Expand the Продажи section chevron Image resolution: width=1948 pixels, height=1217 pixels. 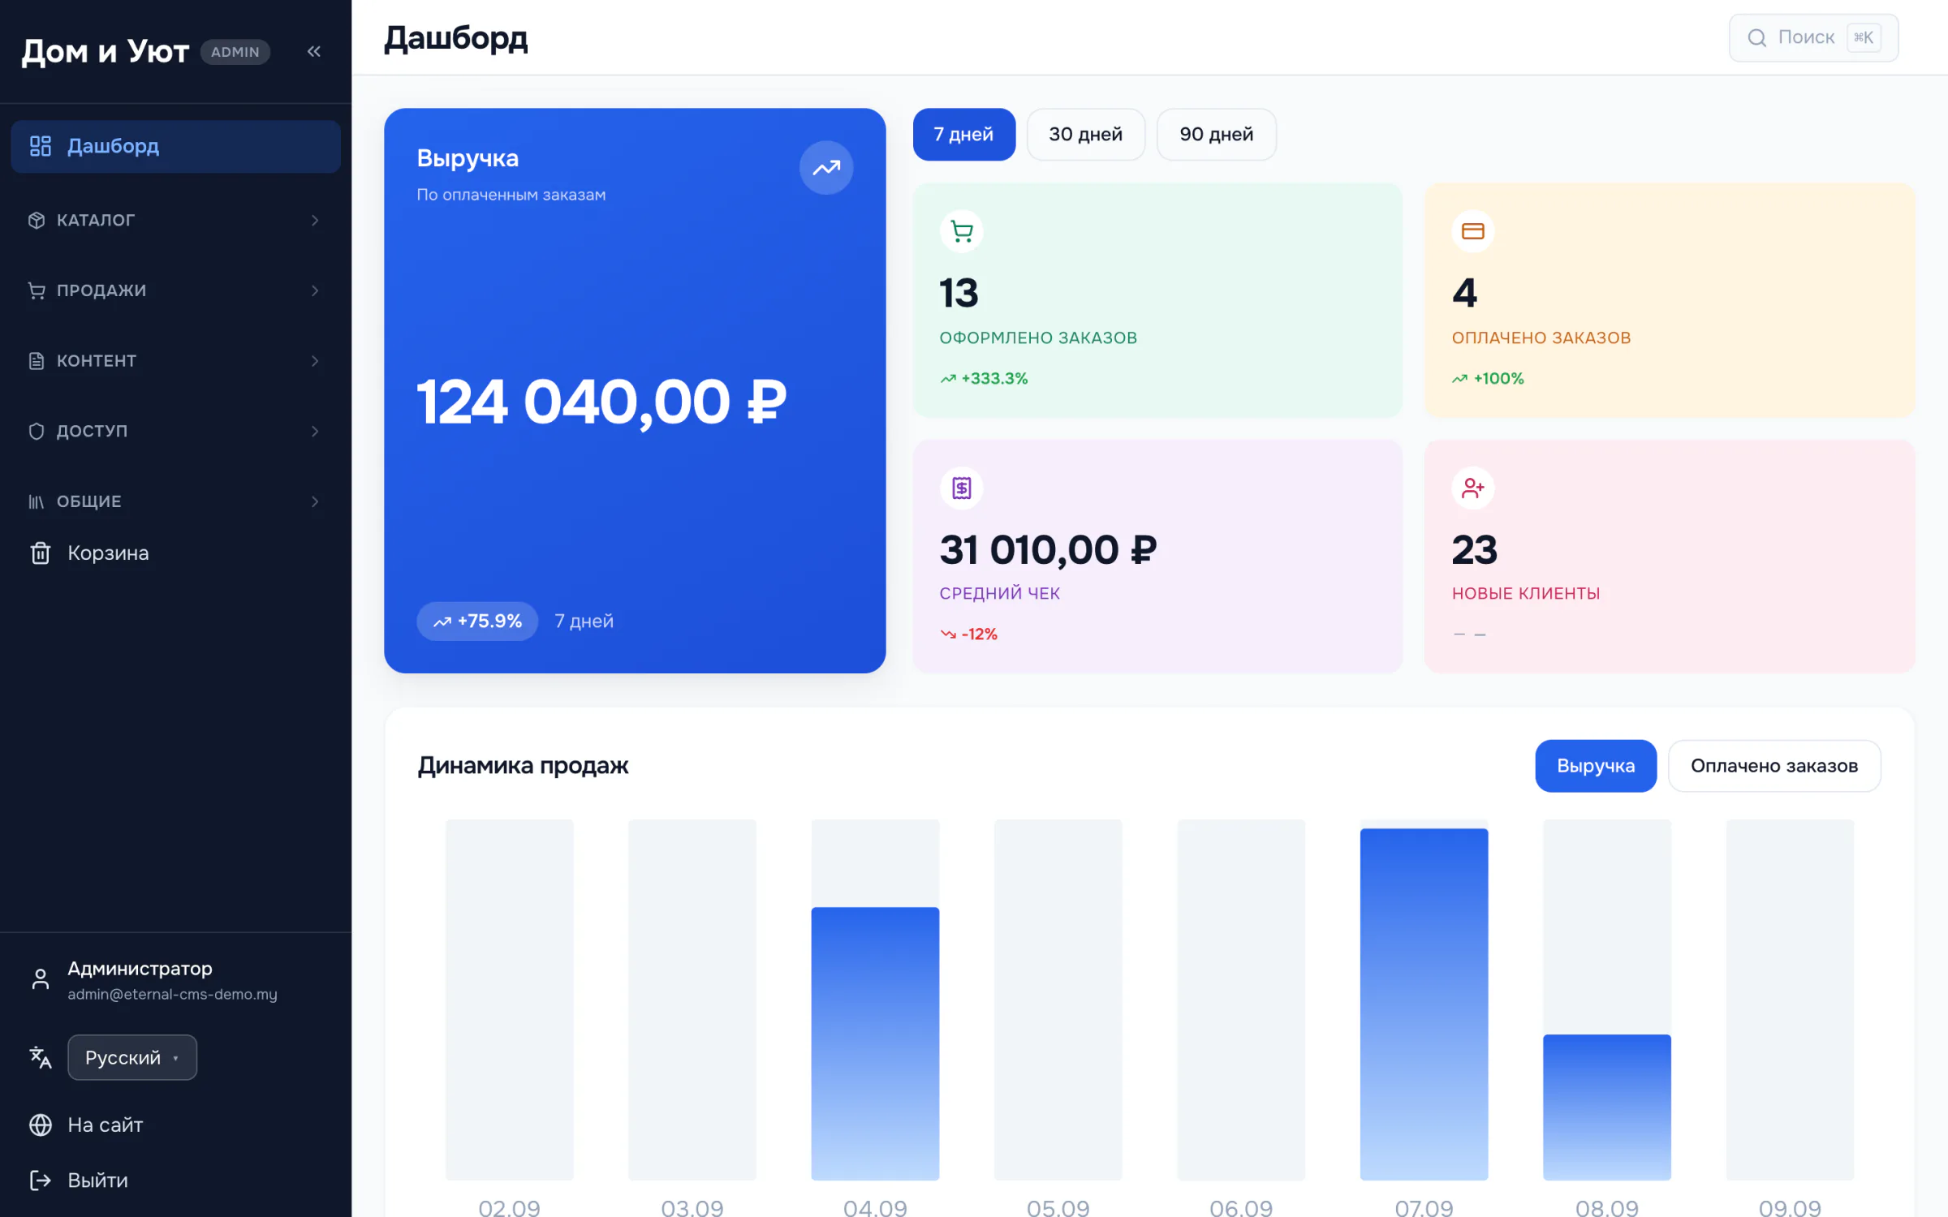pos(315,290)
